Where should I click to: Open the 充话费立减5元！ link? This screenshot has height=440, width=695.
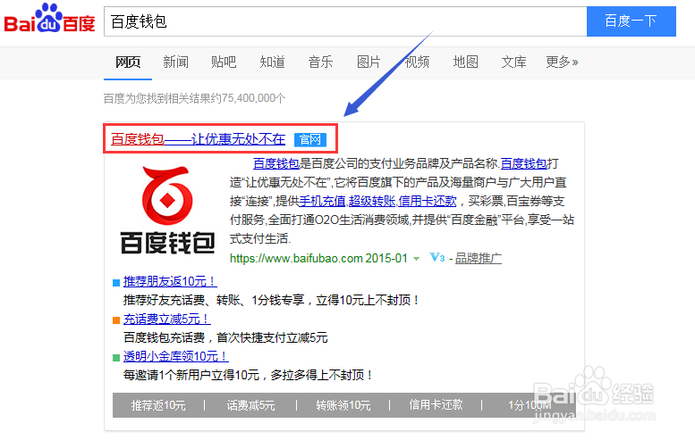[166, 319]
